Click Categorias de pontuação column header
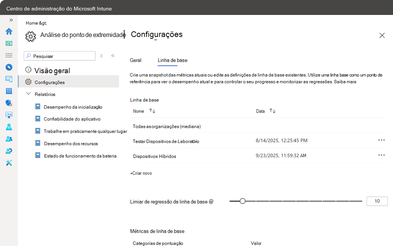The image size is (393, 246). (x=158, y=243)
